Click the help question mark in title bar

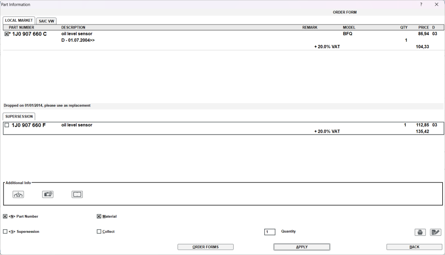pos(421,4)
